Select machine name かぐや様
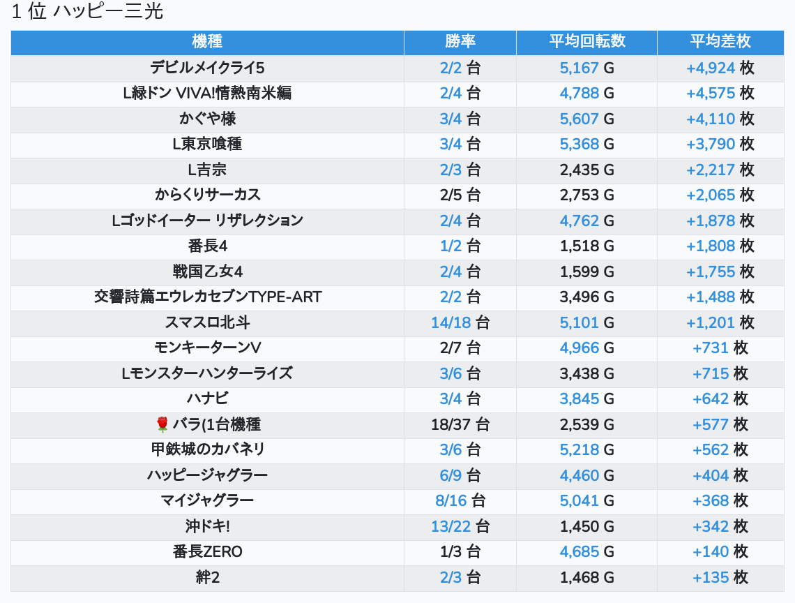 pos(207,119)
